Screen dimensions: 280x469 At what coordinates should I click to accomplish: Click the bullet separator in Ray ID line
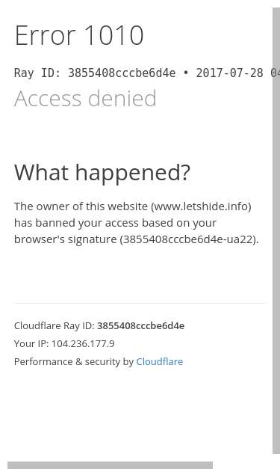pos(186,73)
